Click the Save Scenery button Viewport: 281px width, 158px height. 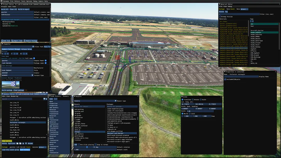[x=25, y=150]
